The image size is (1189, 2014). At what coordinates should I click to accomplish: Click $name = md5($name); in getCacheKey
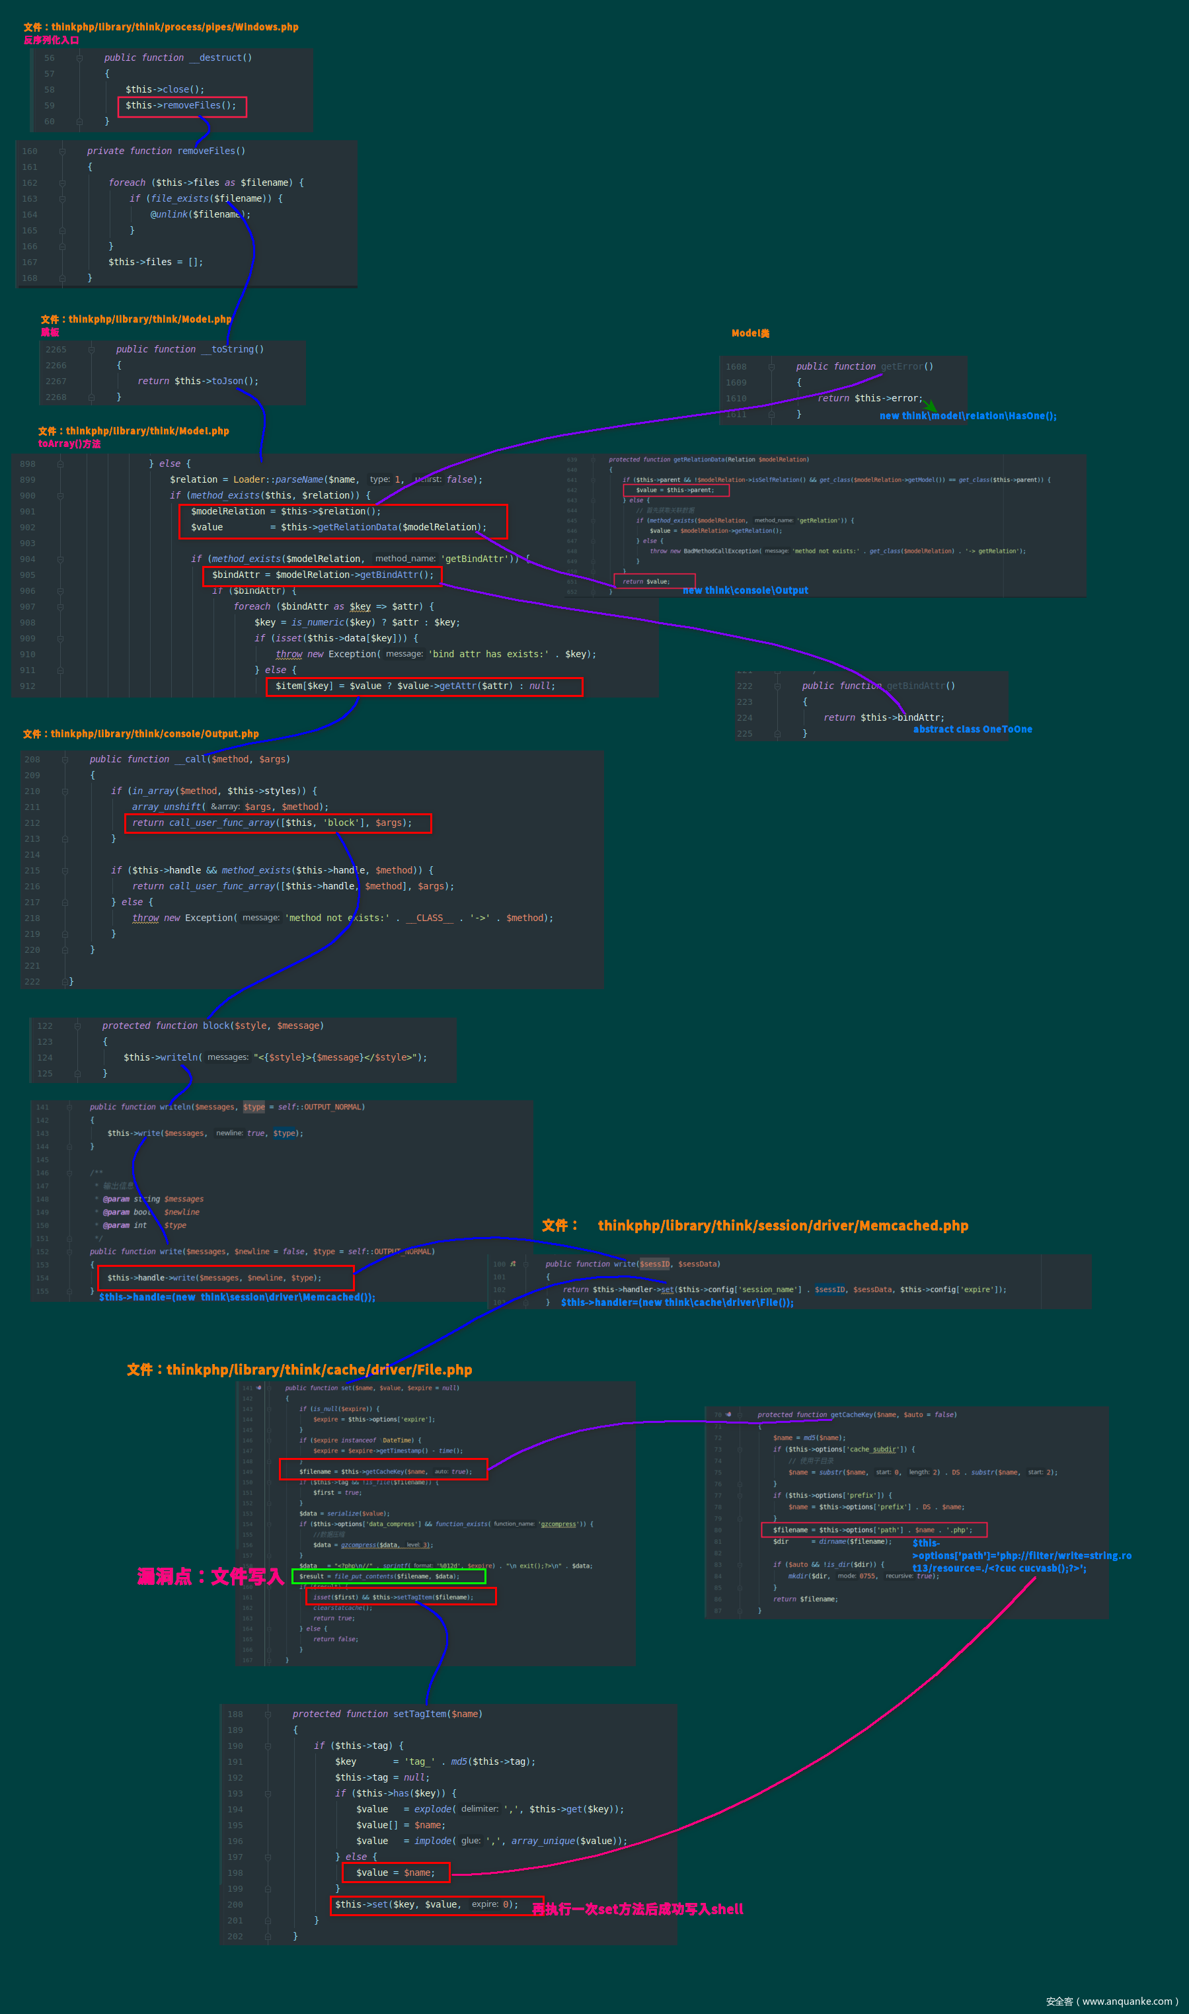pos(809,1438)
